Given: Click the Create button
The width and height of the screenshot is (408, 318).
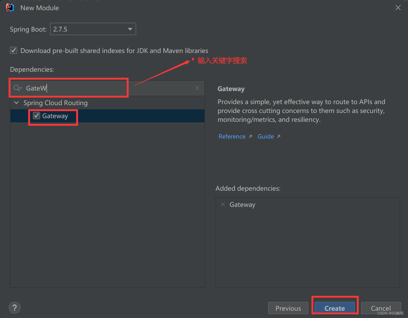Looking at the screenshot, I should click(x=334, y=308).
